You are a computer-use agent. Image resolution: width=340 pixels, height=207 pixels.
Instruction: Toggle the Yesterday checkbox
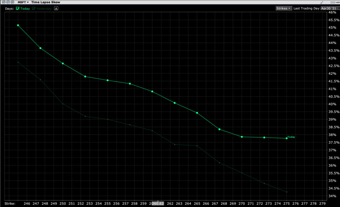pyautogui.click(x=34, y=9)
